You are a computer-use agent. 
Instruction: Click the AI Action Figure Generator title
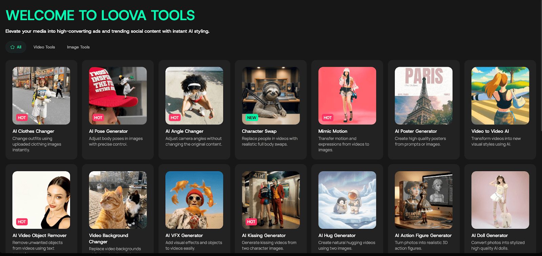[x=423, y=235]
